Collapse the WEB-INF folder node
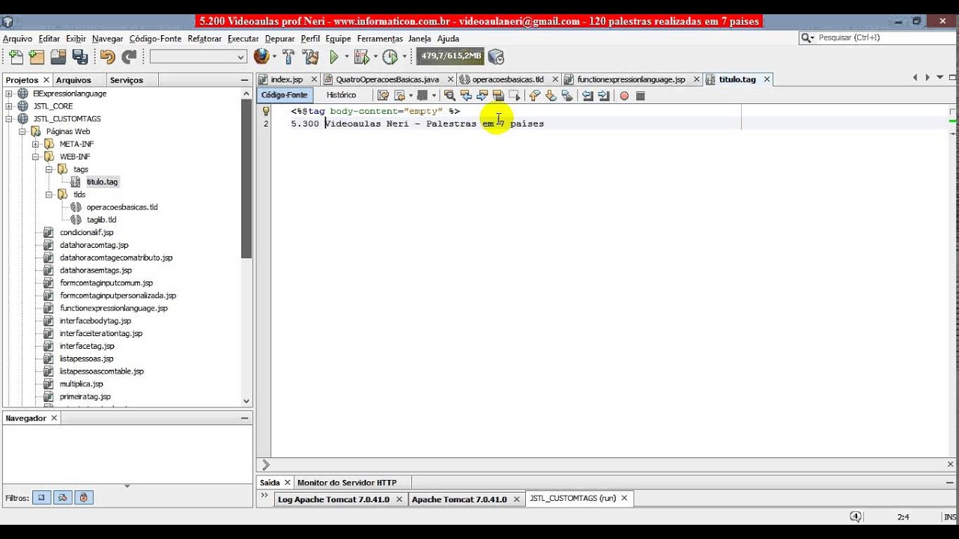The height and width of the screenshot is (539, 959). [35, 156]
